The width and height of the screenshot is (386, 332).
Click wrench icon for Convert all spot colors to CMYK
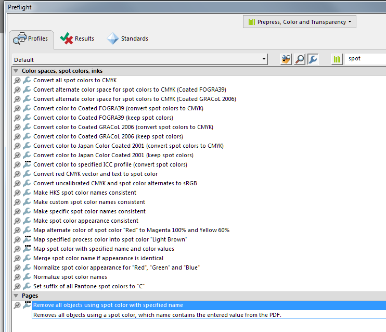(27, 80)
